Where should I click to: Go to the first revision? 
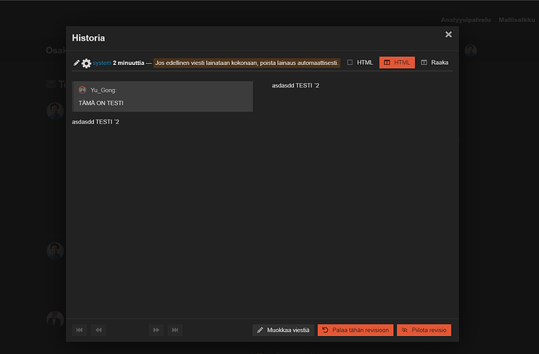point(80,330)
